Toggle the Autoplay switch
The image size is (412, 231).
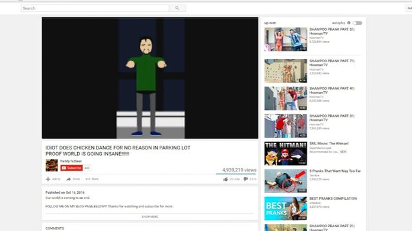(x=357, y=23)
